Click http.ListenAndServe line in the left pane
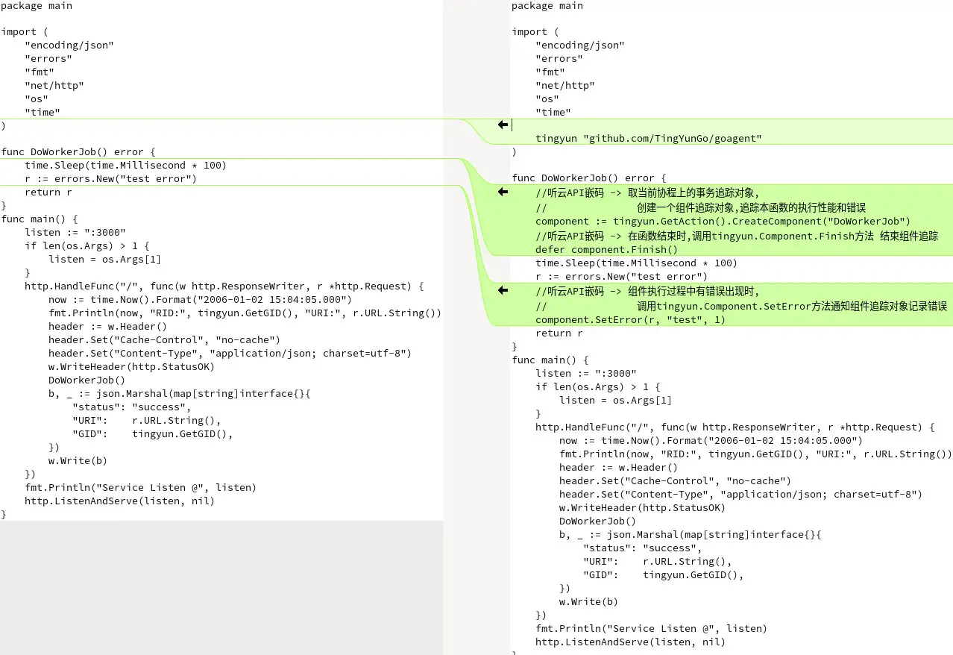Image resolution: width=953 pixels, height=655 pixels. coord(119,501)
